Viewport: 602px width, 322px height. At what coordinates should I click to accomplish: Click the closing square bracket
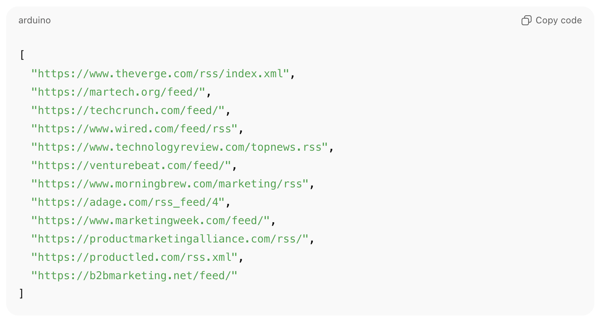(x=21, y=294)
